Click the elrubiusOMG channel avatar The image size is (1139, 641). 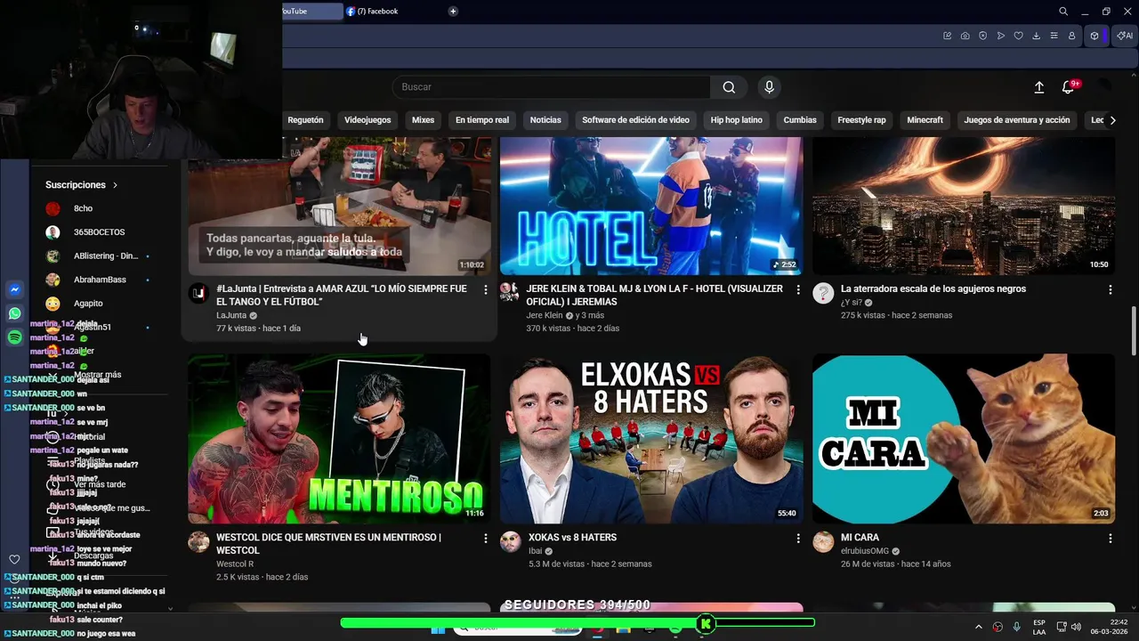coord(823,542)
